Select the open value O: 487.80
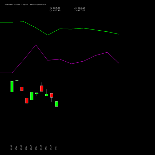 [55, 11]
